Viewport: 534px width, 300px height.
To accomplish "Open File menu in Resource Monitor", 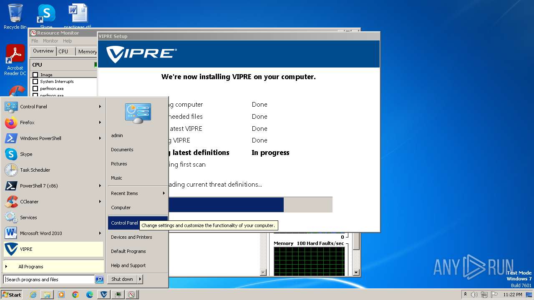I will pyautogui.click(x=35, y=41).
